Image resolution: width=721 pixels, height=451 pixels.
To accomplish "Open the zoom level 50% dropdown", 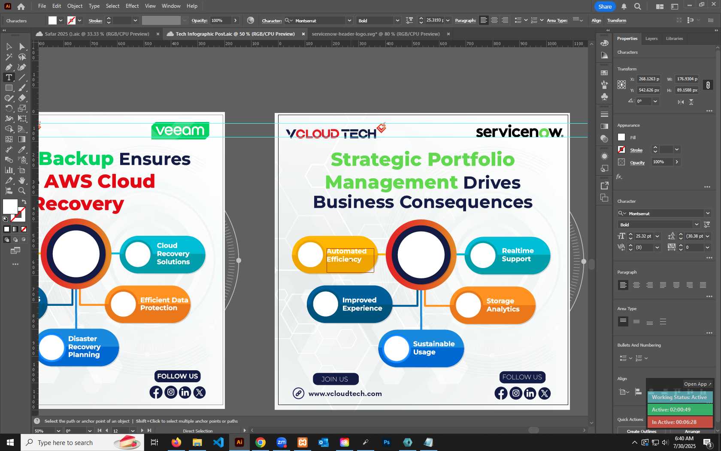I will [x=58, y=431].
